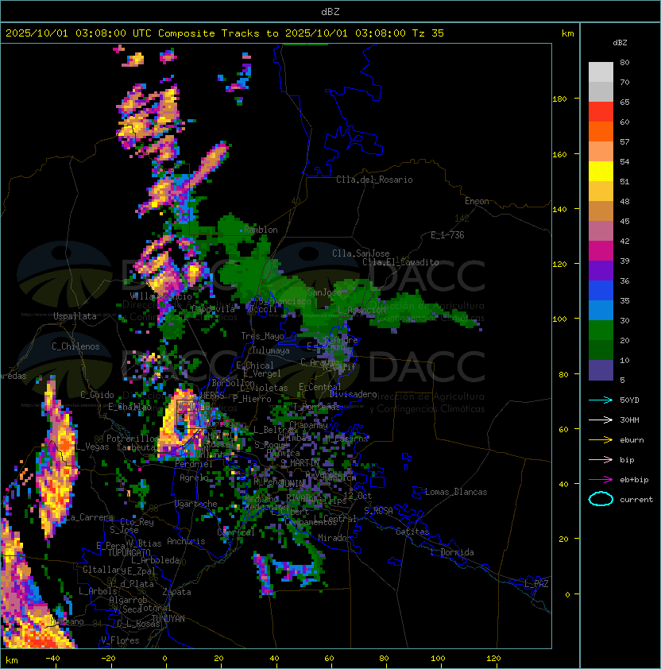Click the 'Mirador' place label

(x=334, y=538)
